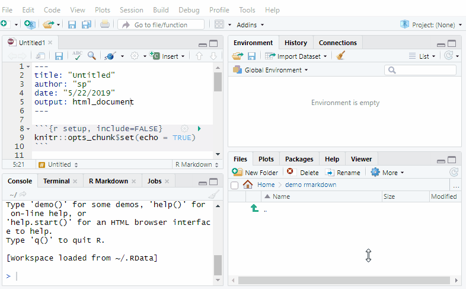Toggle the select all files checkbox

(234, 185)
